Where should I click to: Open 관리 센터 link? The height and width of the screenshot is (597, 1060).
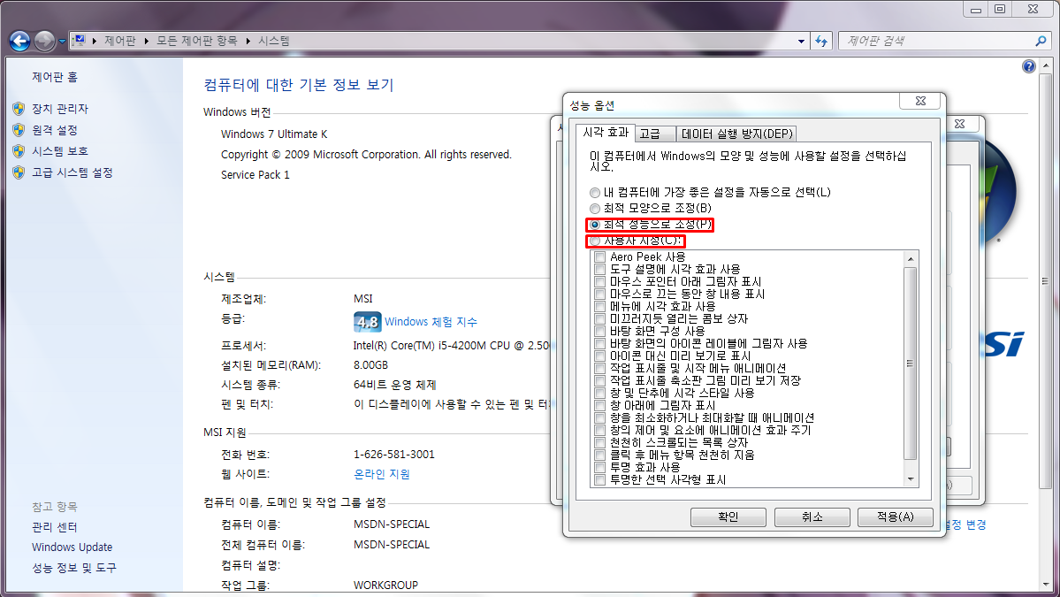(x=54, y=526)
